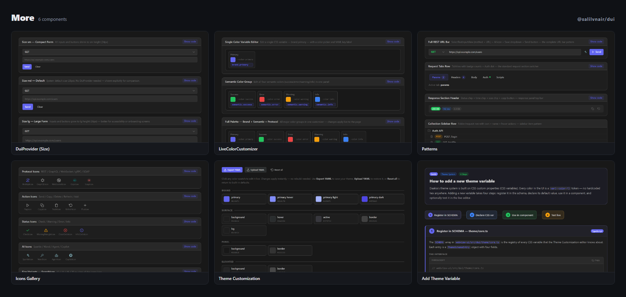Click the primary brand color swatch
The width and height of the screenshot is (626, 297).
click(x=226, y=199)
